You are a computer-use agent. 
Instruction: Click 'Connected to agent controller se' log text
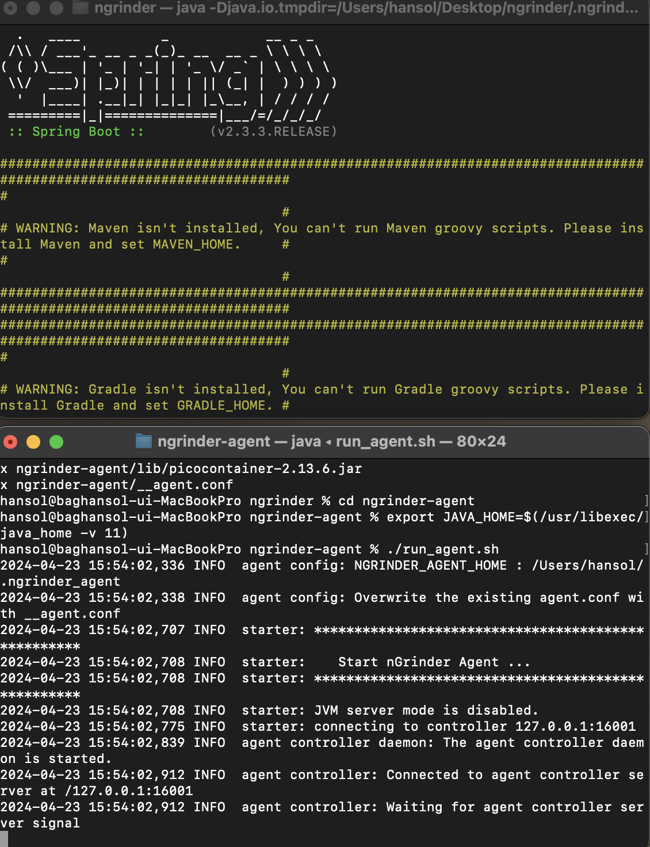[x=515, y=775]
